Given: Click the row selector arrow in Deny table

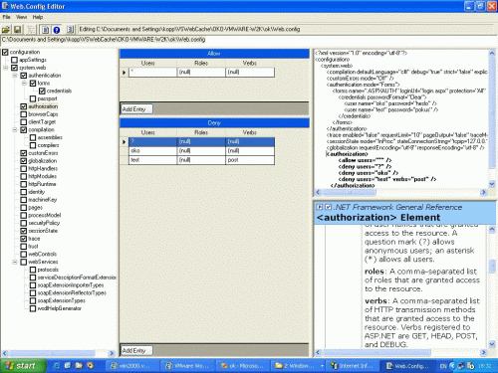Looking at the screenshot, I should pyautogui.click(x=124, y=142).
